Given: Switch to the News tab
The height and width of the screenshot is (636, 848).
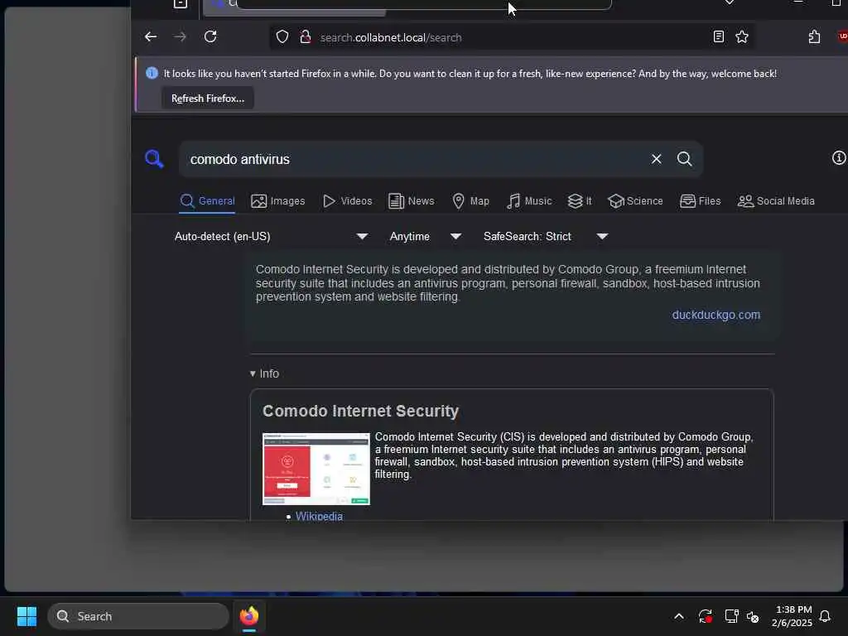Looking at the screenshot, I should pyautogui.click(x=412, y=201).
